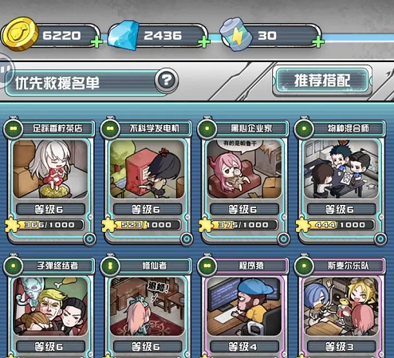The width and height of the screenshot is (394, 358).
Task: Tap the blue diamond gem icon
Action: pyautogui.click(x=123, y=35)
